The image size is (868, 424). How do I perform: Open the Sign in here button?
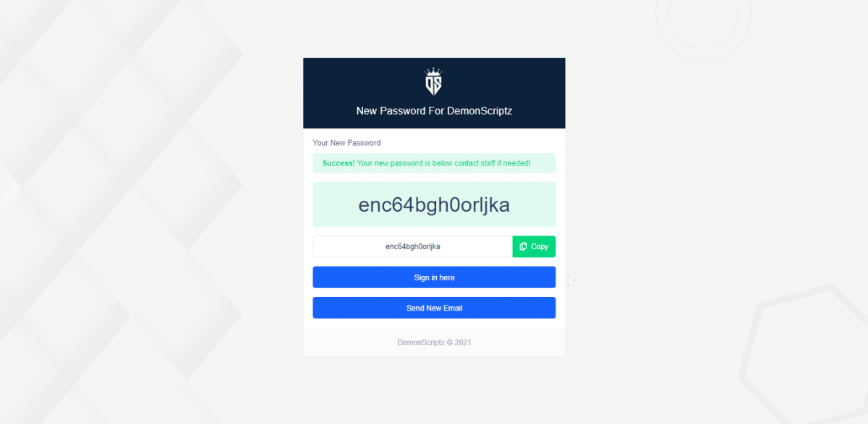coord(434,277)
